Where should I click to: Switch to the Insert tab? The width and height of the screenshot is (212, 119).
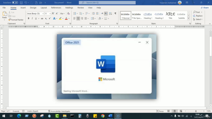pos(23,8)
